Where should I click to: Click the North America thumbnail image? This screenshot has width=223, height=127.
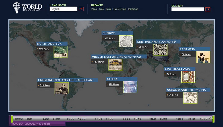(x=60, y=52)
